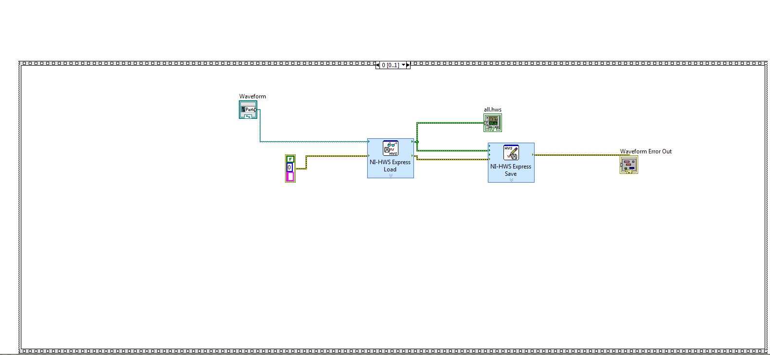Open the case selector dropdown list
This screenshot has width=770, height=355.
coord(403,65)
